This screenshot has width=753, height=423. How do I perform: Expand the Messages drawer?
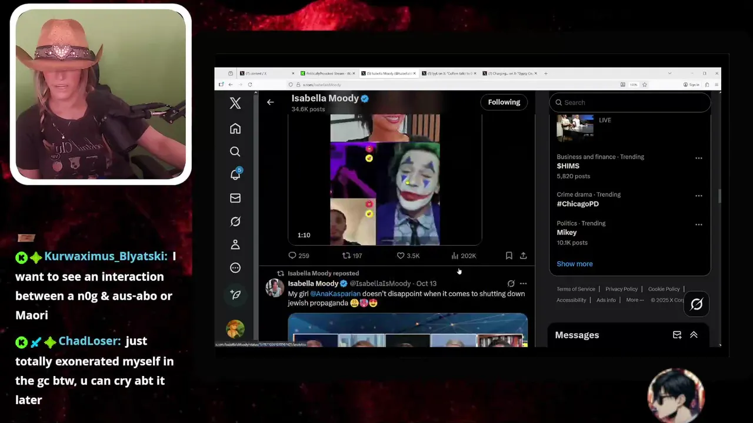click(x=694, y=335)
